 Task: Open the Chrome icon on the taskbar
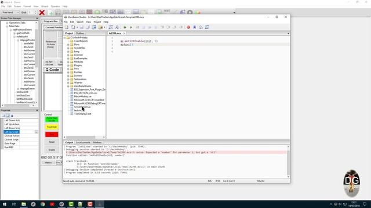pyautogui.click(x=42, y=204)
